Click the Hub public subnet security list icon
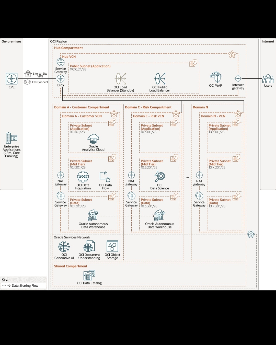This screenshot has width=276, height=345. (x=193, y=63)
